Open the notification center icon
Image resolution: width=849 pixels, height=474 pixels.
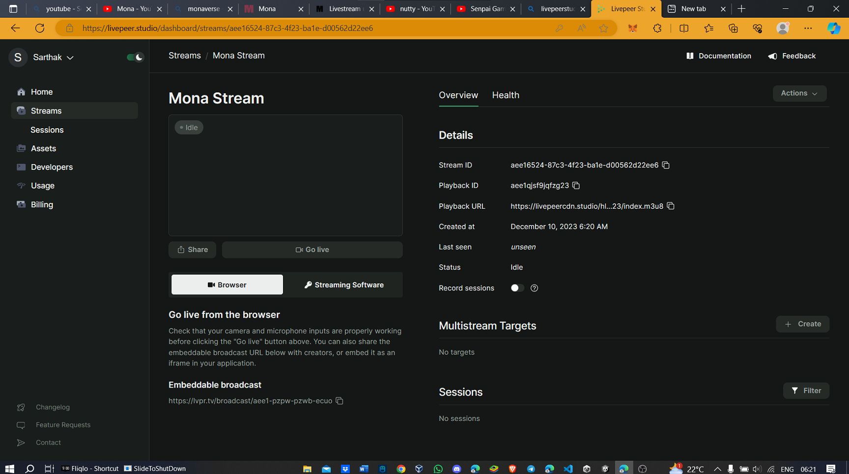click(831, 469)
